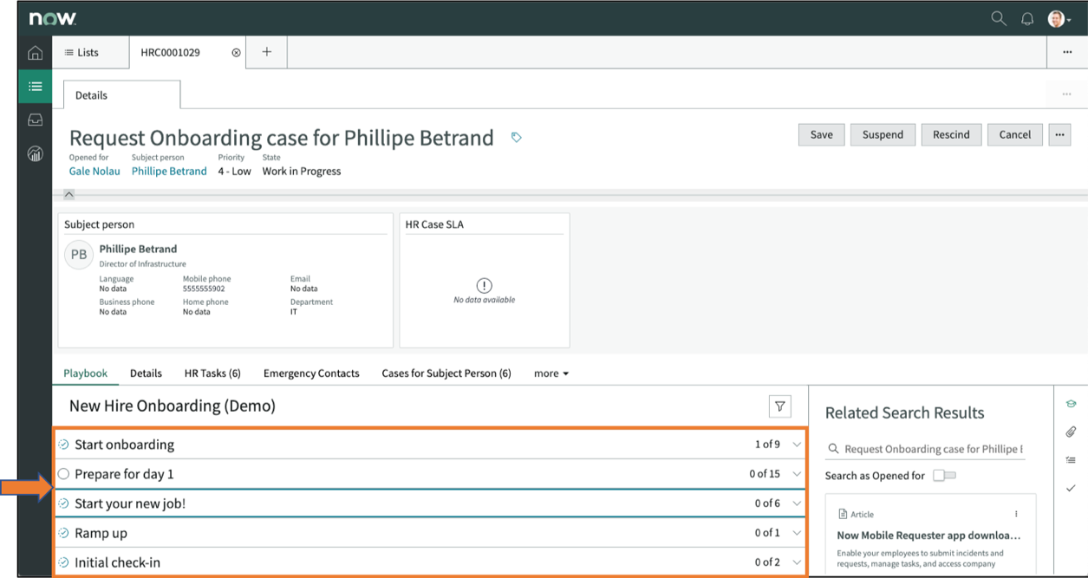
Task: Switch to the Playbook tab
Action: click(85, 373)
